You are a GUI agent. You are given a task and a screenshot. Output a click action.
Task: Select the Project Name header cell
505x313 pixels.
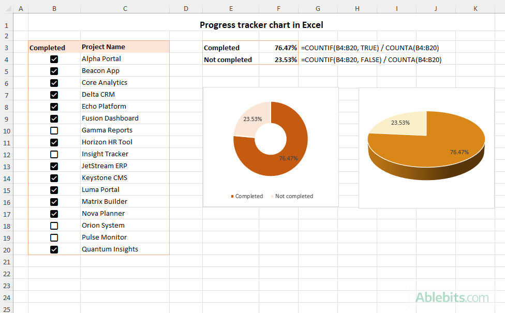pyautogui.click(x=125, y=47)
